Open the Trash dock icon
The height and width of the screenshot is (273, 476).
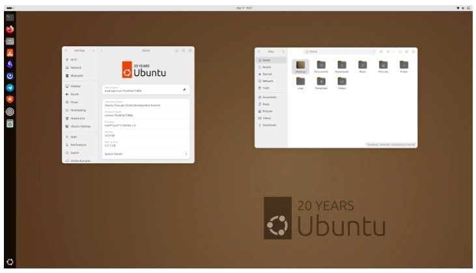10,123
